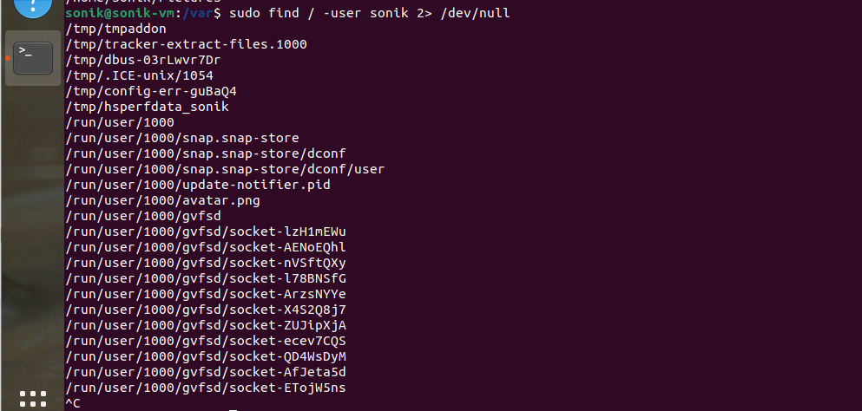Viewport: 862px width, 411px height.
Task: Click the /tmp/tracker-extract-files.1000 line
Action: click(x=186, y=44)
